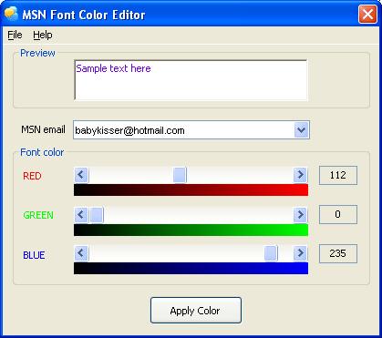Click the RED slider left arrow
382x338 pixels.
[81, 175]
